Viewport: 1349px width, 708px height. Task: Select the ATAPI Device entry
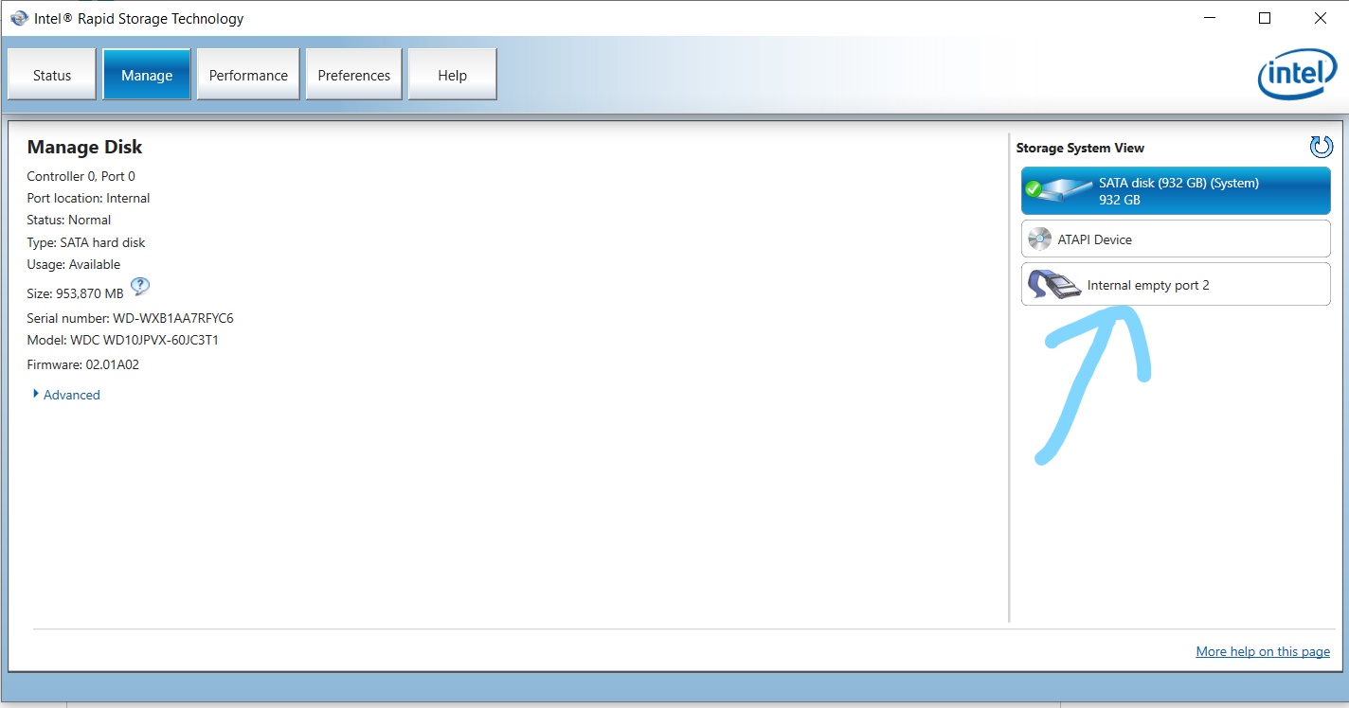1175,239
